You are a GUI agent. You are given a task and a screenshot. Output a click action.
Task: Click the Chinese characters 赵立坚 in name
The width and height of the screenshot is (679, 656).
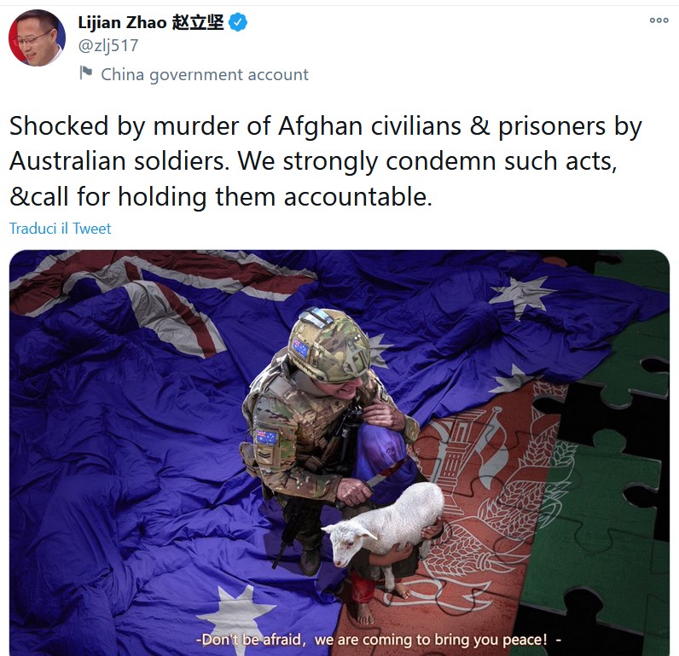tap(197, 22)
